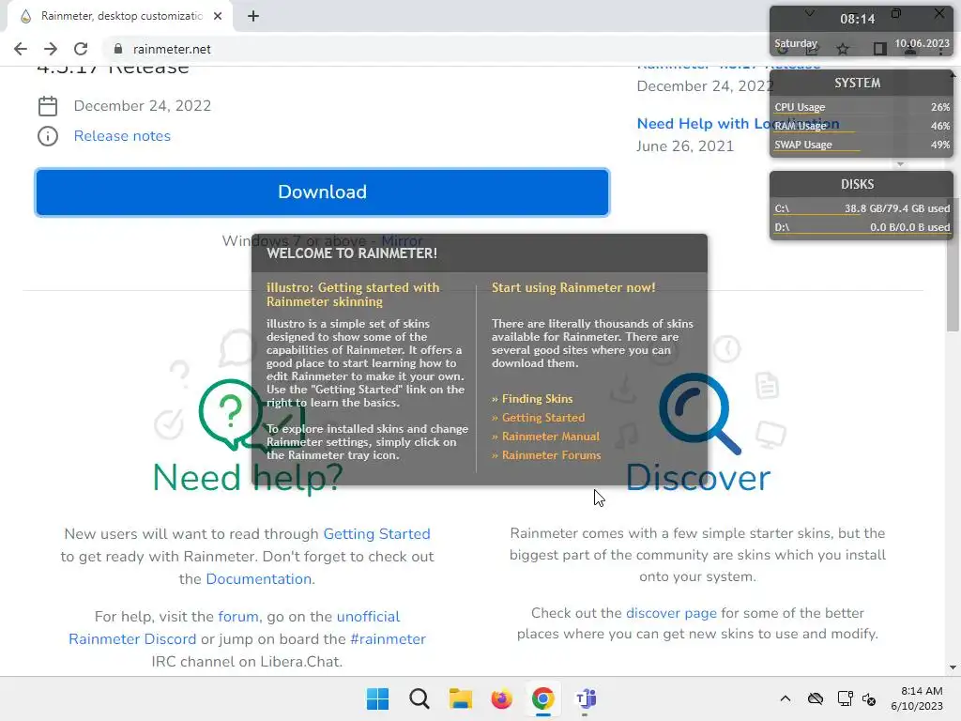Open a new tab with the plus button
The height and width of the screenshot is (721, 961).
(253, 16)
